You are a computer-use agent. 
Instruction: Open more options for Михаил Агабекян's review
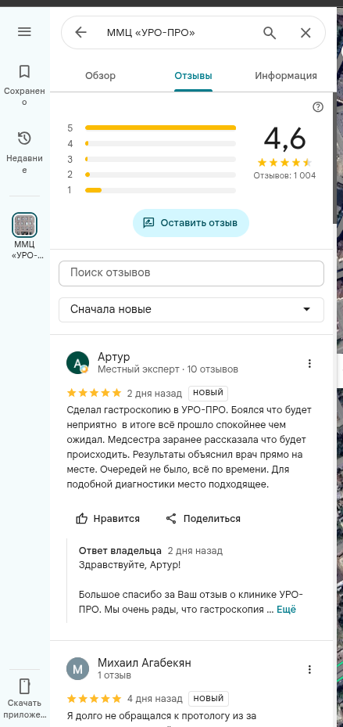tap(309, 670)
